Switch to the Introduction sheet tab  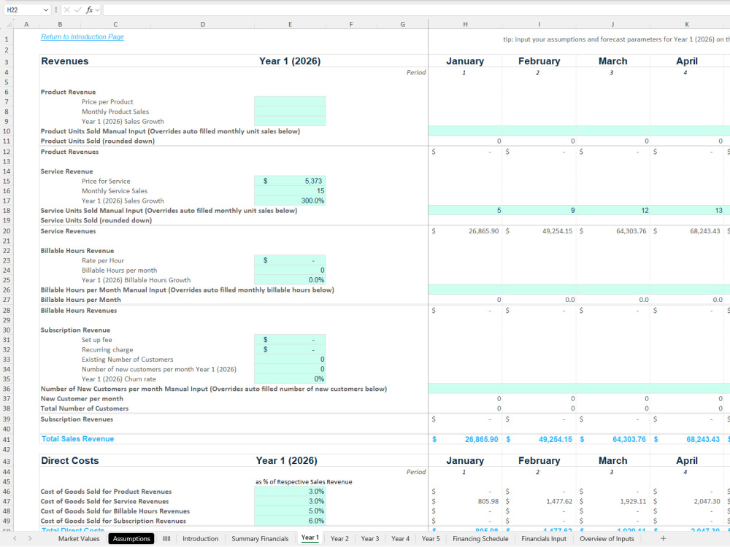(x=200, y=539)
